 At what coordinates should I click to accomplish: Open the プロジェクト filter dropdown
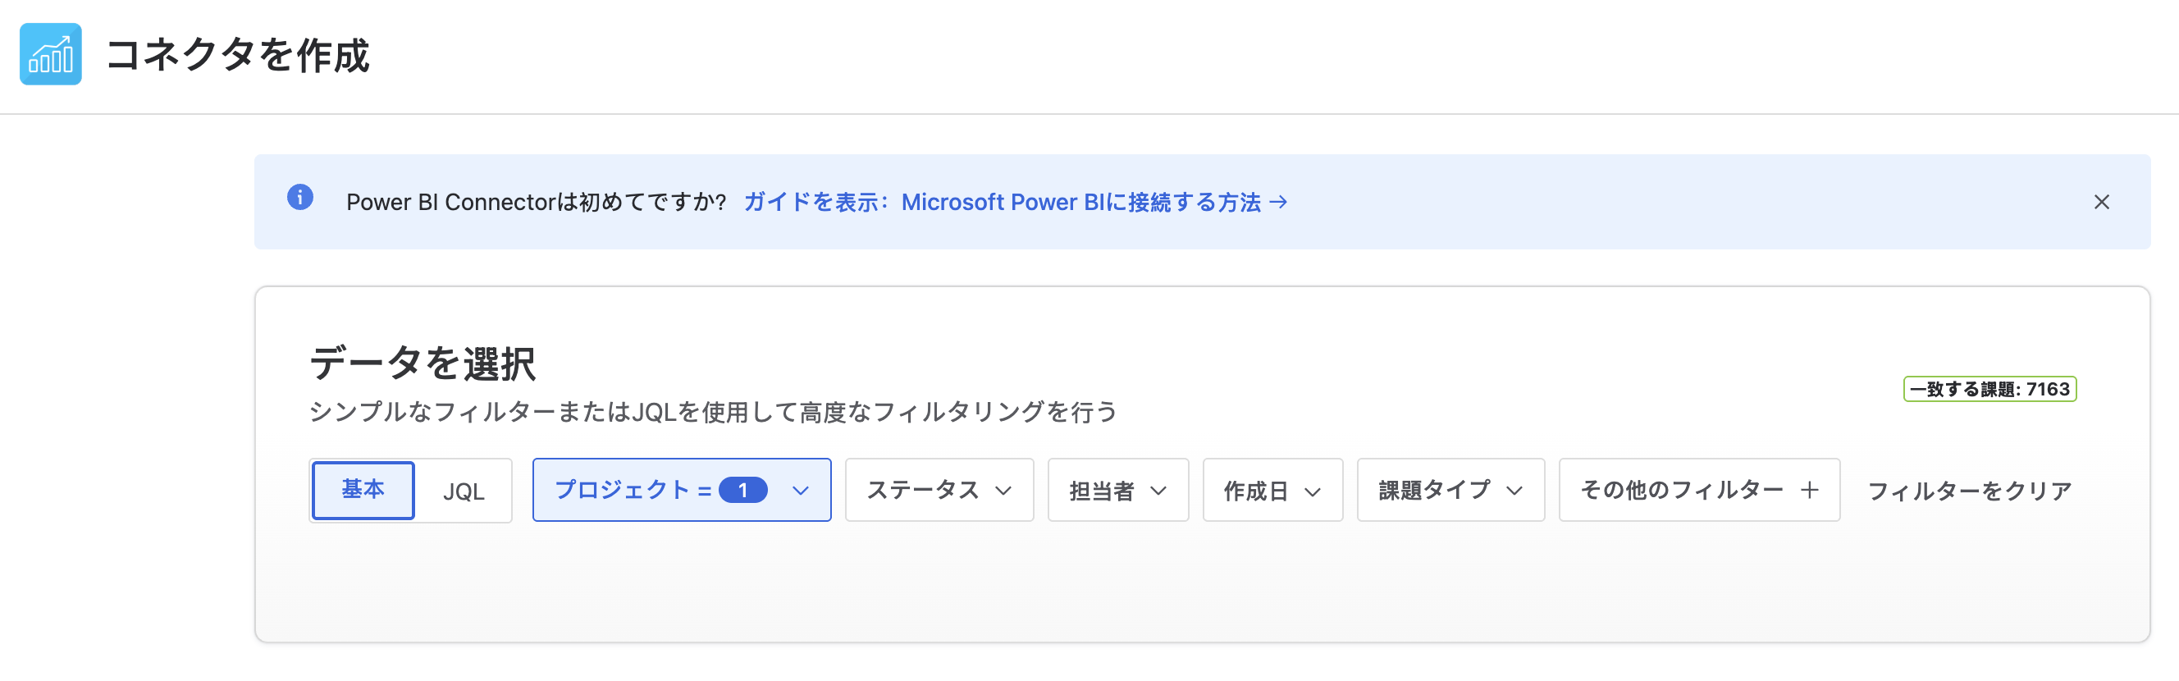coord(682,490)
